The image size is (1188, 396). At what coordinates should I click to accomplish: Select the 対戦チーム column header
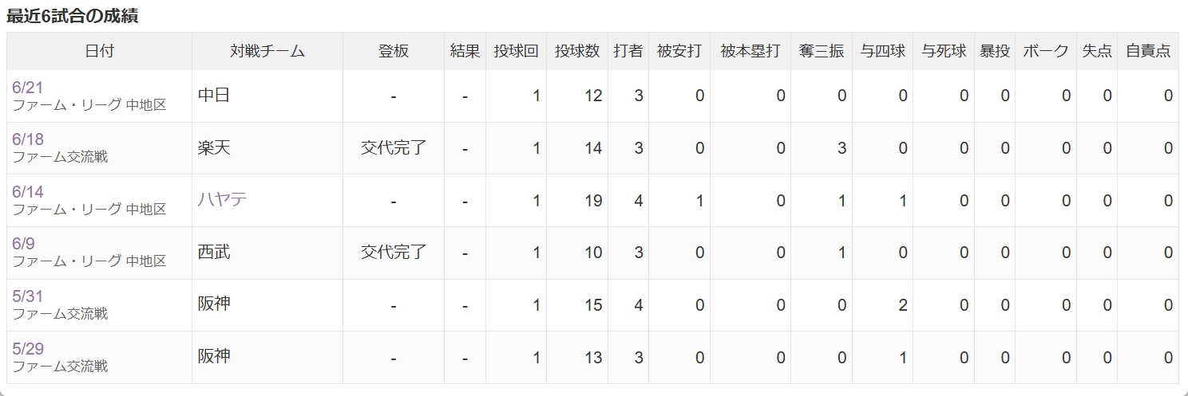267,51
